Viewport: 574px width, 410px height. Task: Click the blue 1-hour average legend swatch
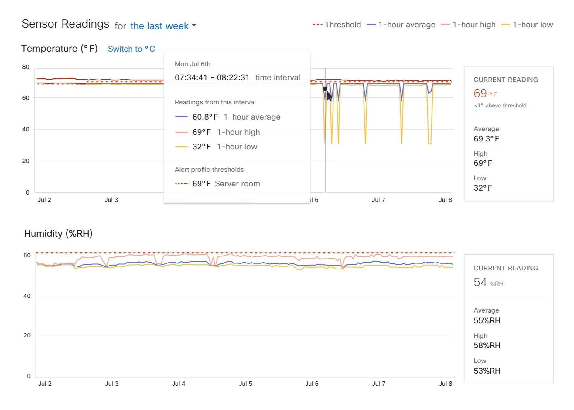tap(371, 25)
